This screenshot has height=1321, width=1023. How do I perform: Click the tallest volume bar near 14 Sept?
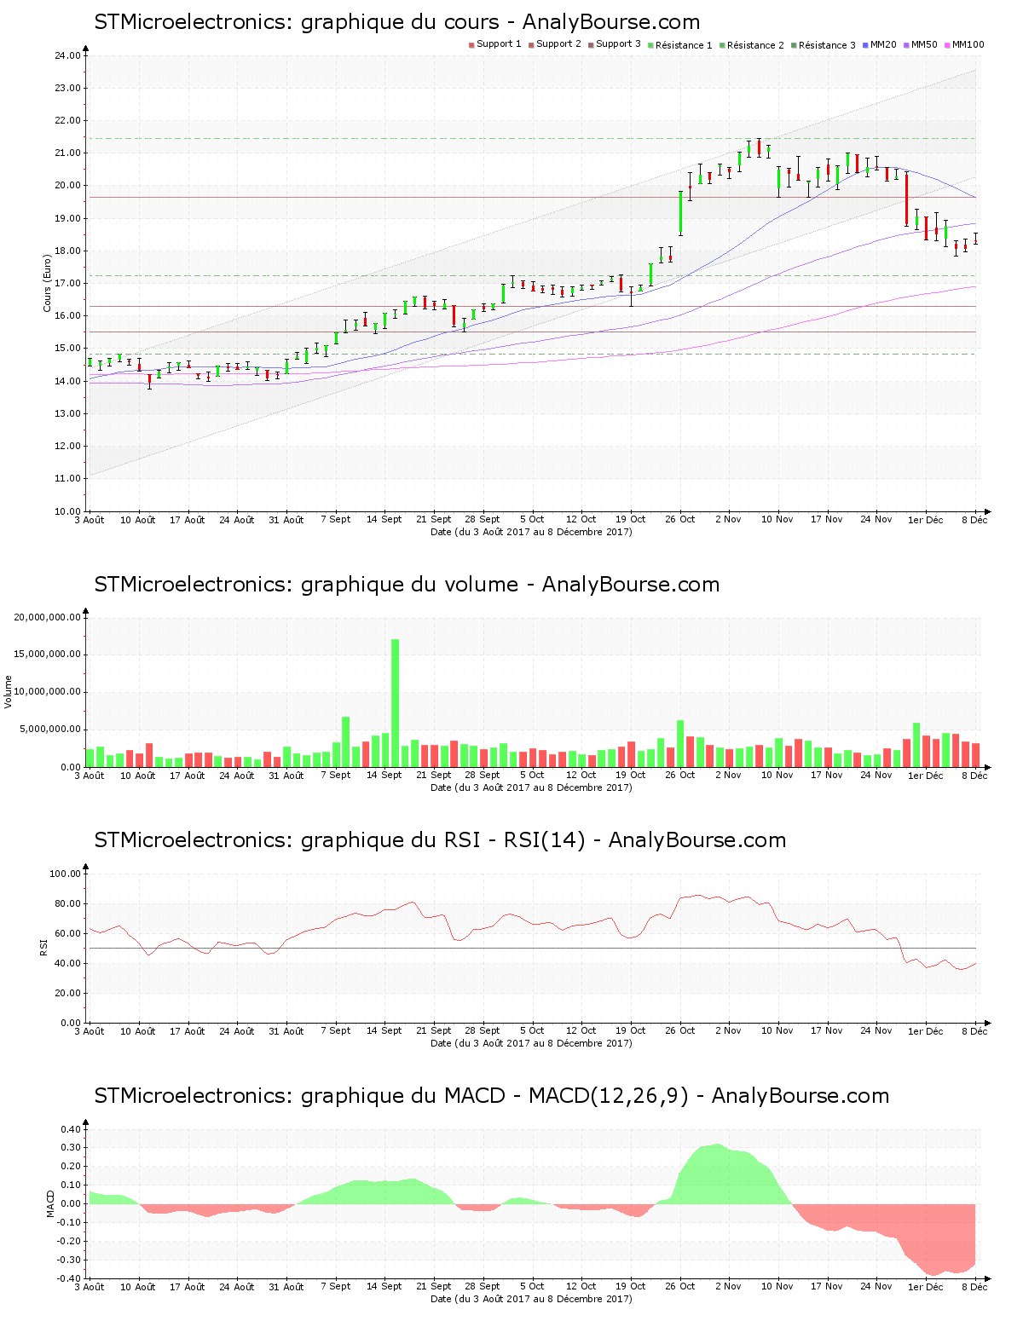tap(395, 703)
